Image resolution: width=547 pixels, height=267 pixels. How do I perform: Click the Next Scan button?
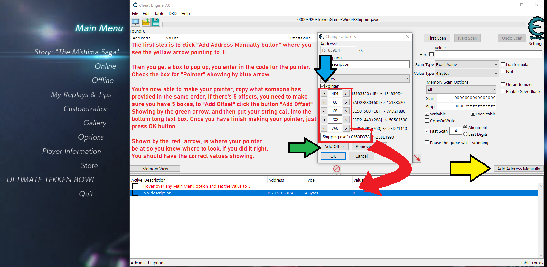pos(467,38)
